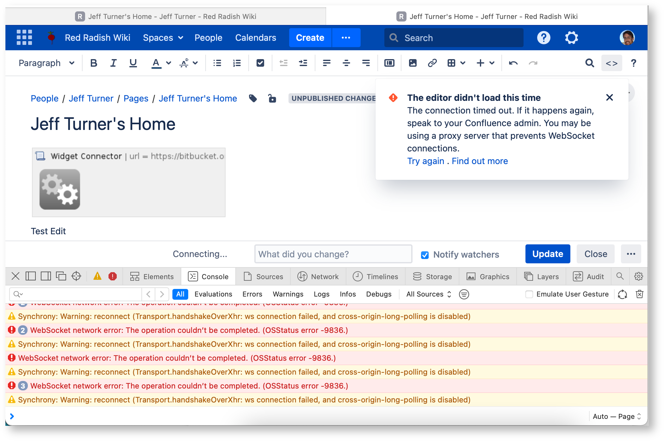Click the Red Radish Wiki logo icon
This screenshot has height=441, width=664.
[x=51, y=38]
